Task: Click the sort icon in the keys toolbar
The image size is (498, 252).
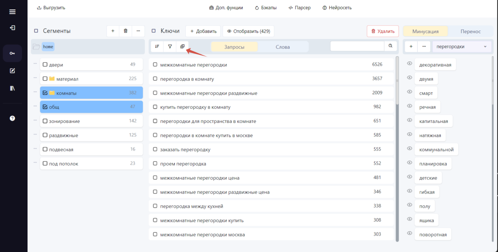Action: point(157,46)
